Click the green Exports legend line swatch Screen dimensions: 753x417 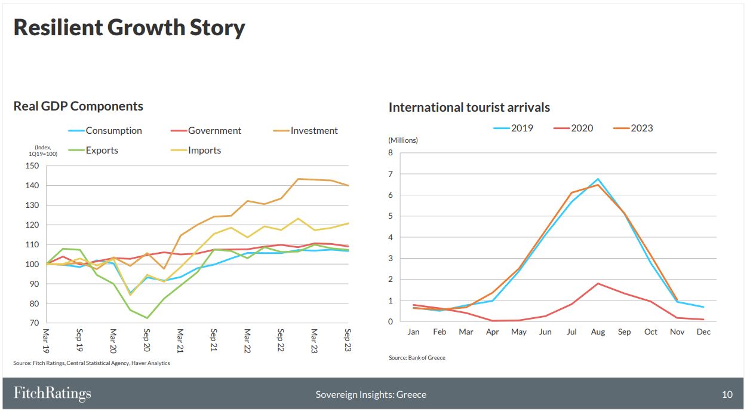77,151
